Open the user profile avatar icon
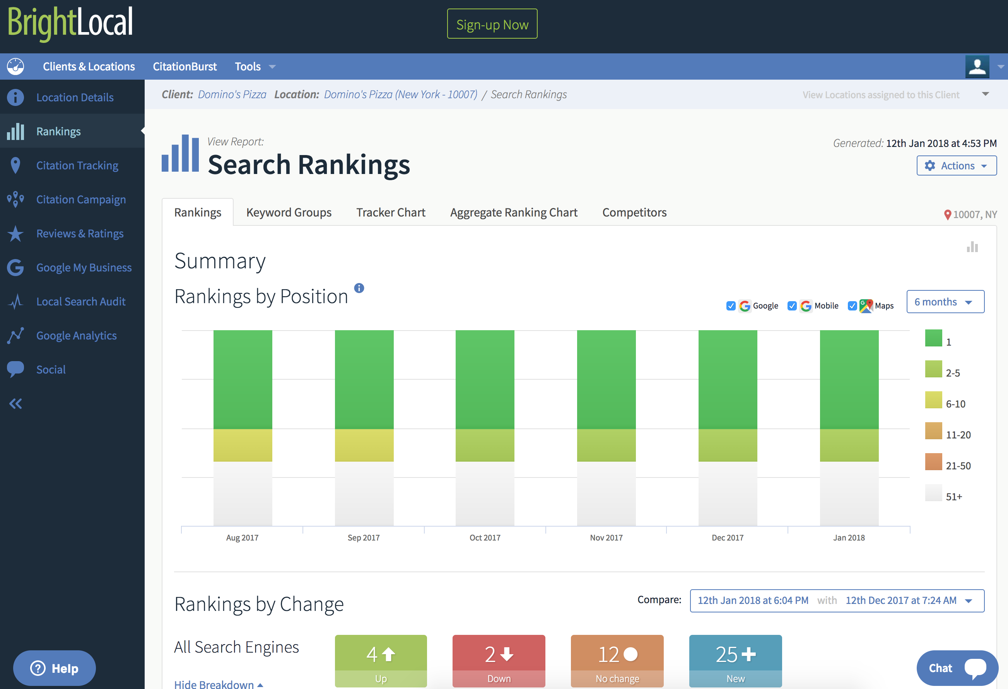 pyautogui.click(x=977, y=67)
